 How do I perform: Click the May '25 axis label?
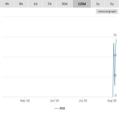25,101
